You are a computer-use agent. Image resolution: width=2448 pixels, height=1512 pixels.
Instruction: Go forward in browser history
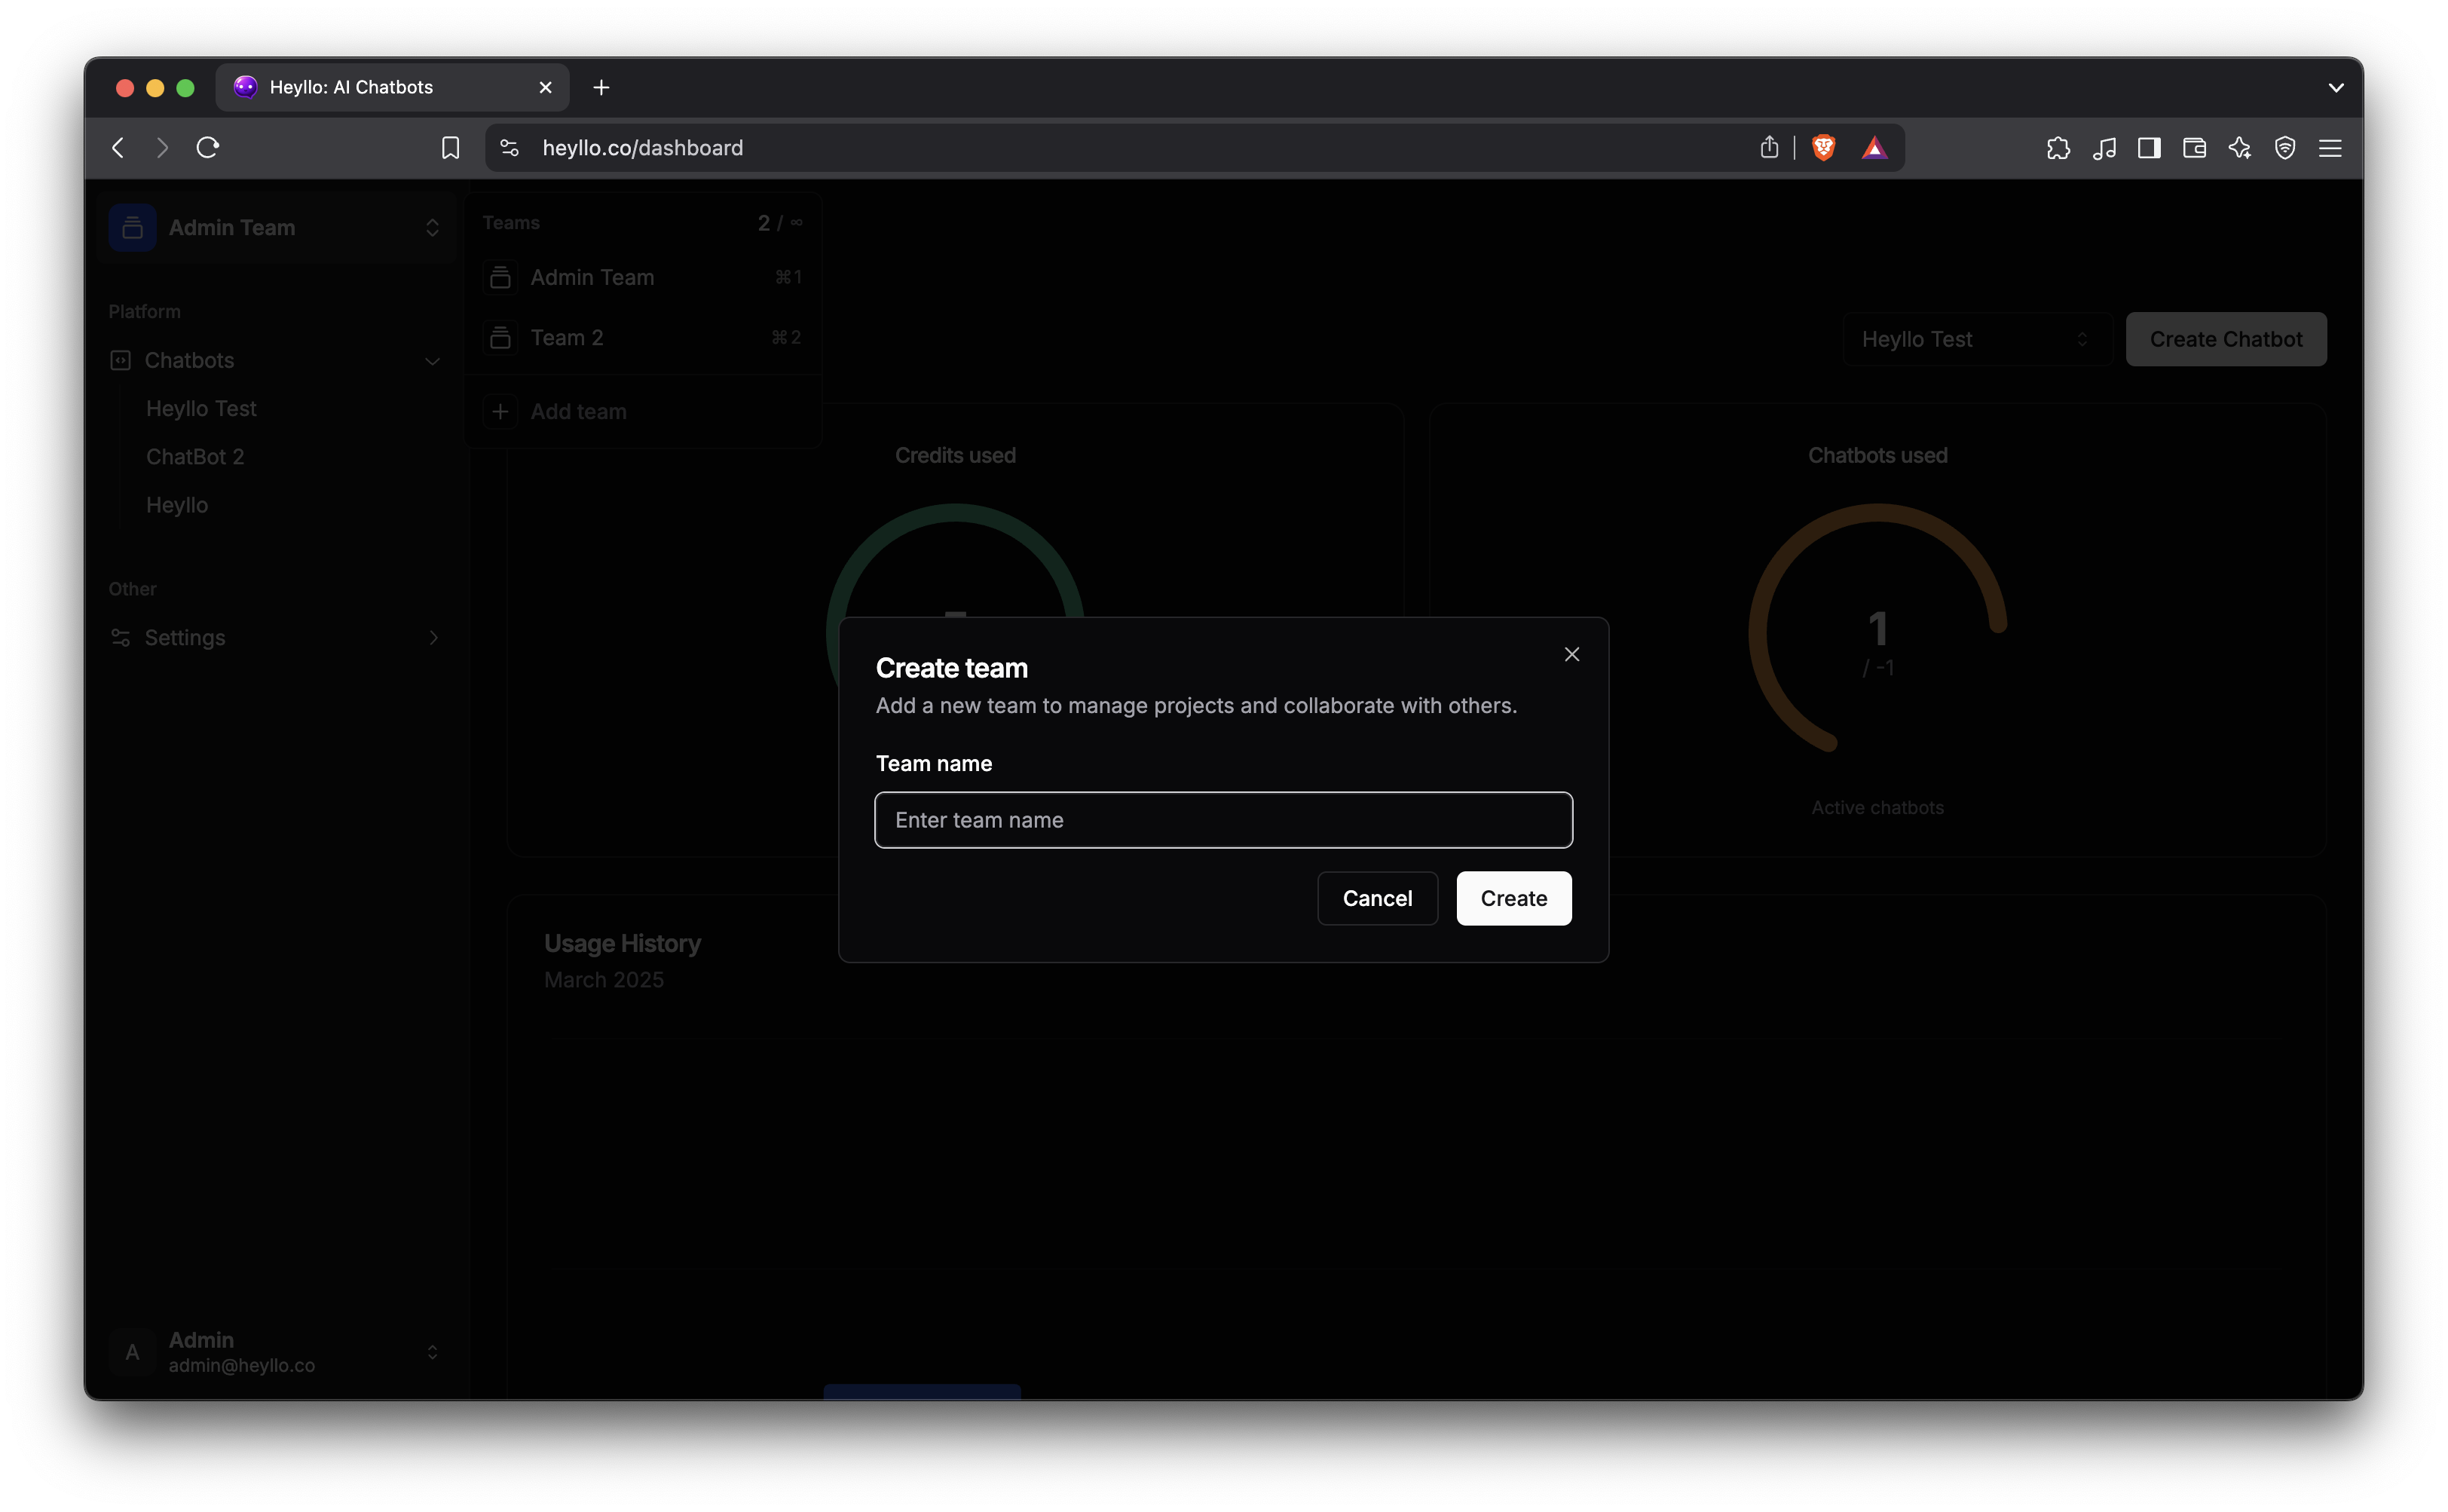tap(163, 148)
